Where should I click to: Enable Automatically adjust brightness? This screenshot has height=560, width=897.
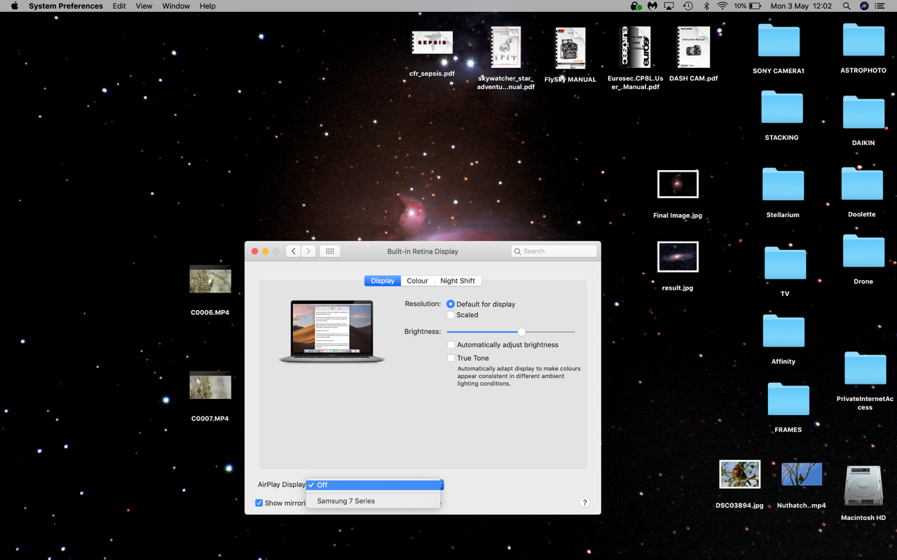451,344
